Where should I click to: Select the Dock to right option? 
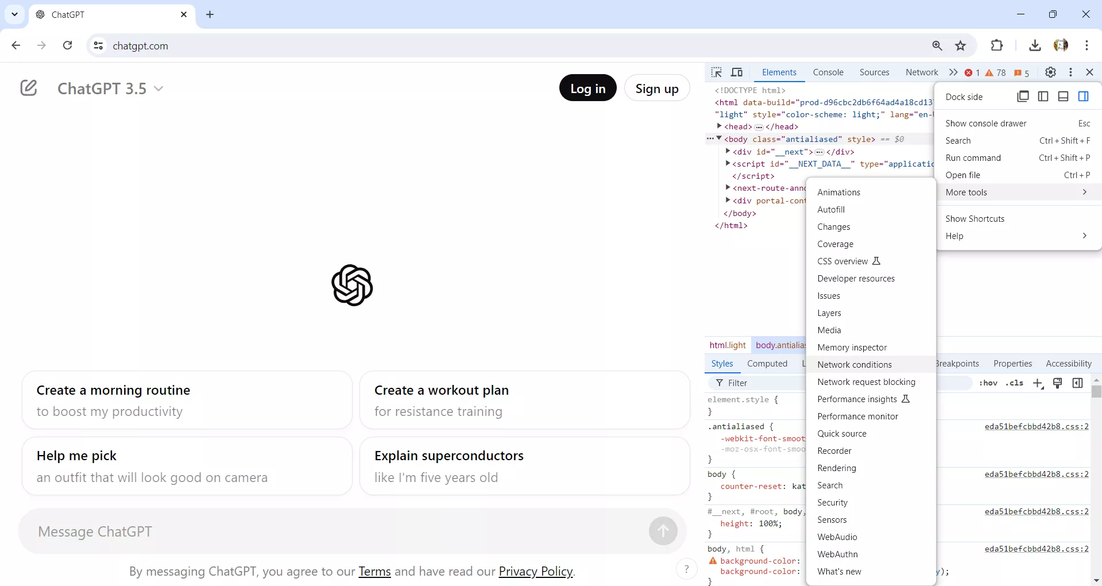1084,97
